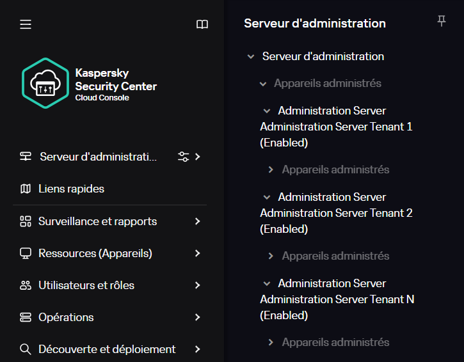Click the Kaspersky Security Center logo
The image size is (464, 362).
pos(45,83)
